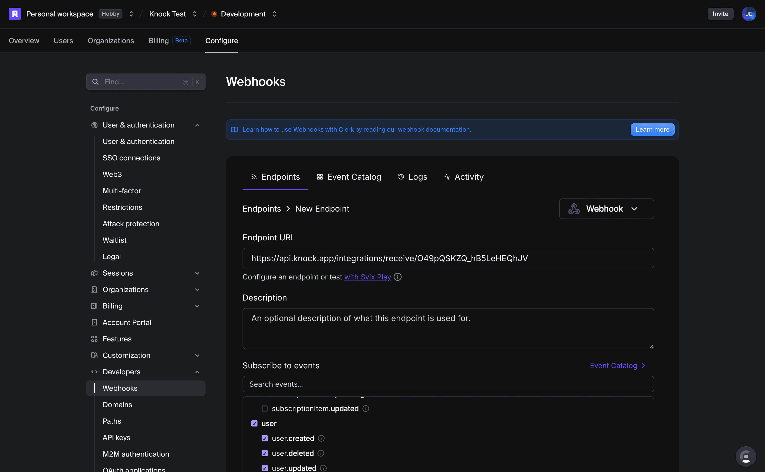765x472 pixels.
Task: Switch to the Activity tab
Action: (464, 177)
